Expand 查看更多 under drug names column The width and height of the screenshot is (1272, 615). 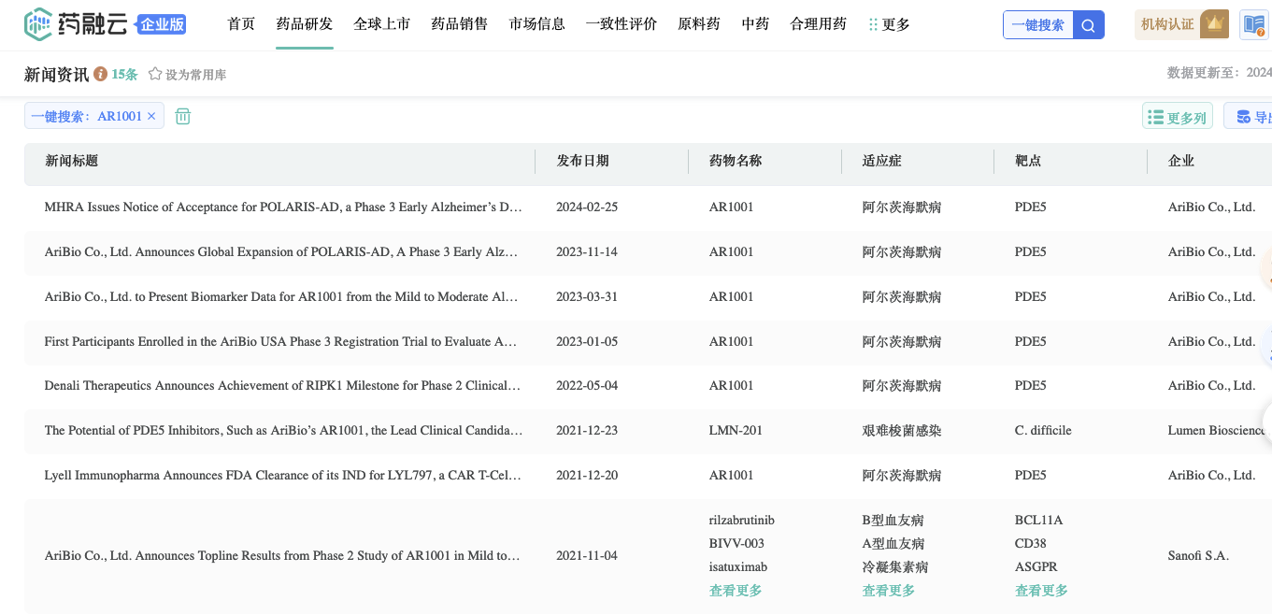tap(736, 591)
